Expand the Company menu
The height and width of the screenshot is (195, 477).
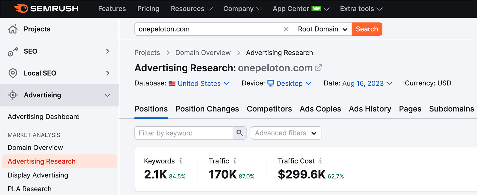coord(243,9)
